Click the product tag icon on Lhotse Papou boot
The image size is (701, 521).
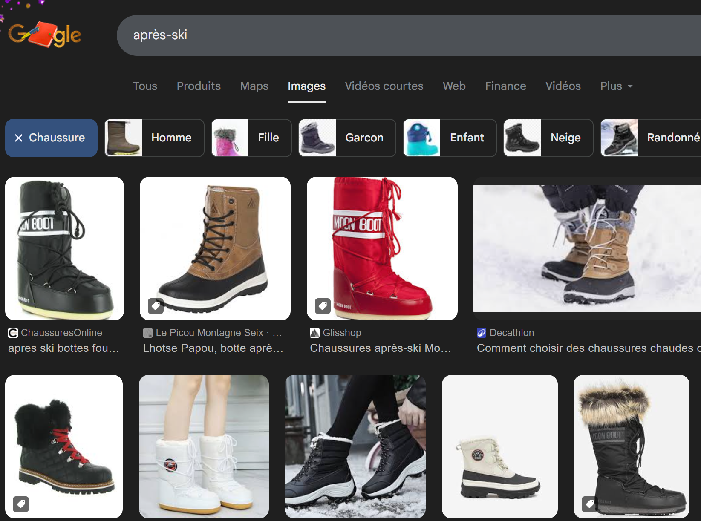pos(156,306)
